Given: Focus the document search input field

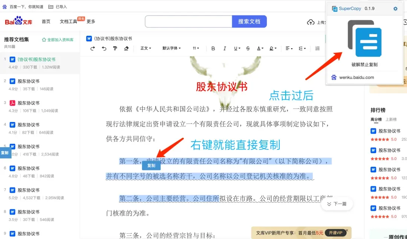Looking at the screenshot, I should click(x=189, y=21).
